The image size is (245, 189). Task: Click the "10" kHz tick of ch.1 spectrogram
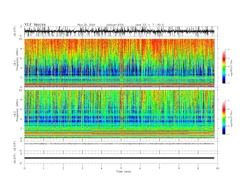pyautogui.click(x=21, y=39)
